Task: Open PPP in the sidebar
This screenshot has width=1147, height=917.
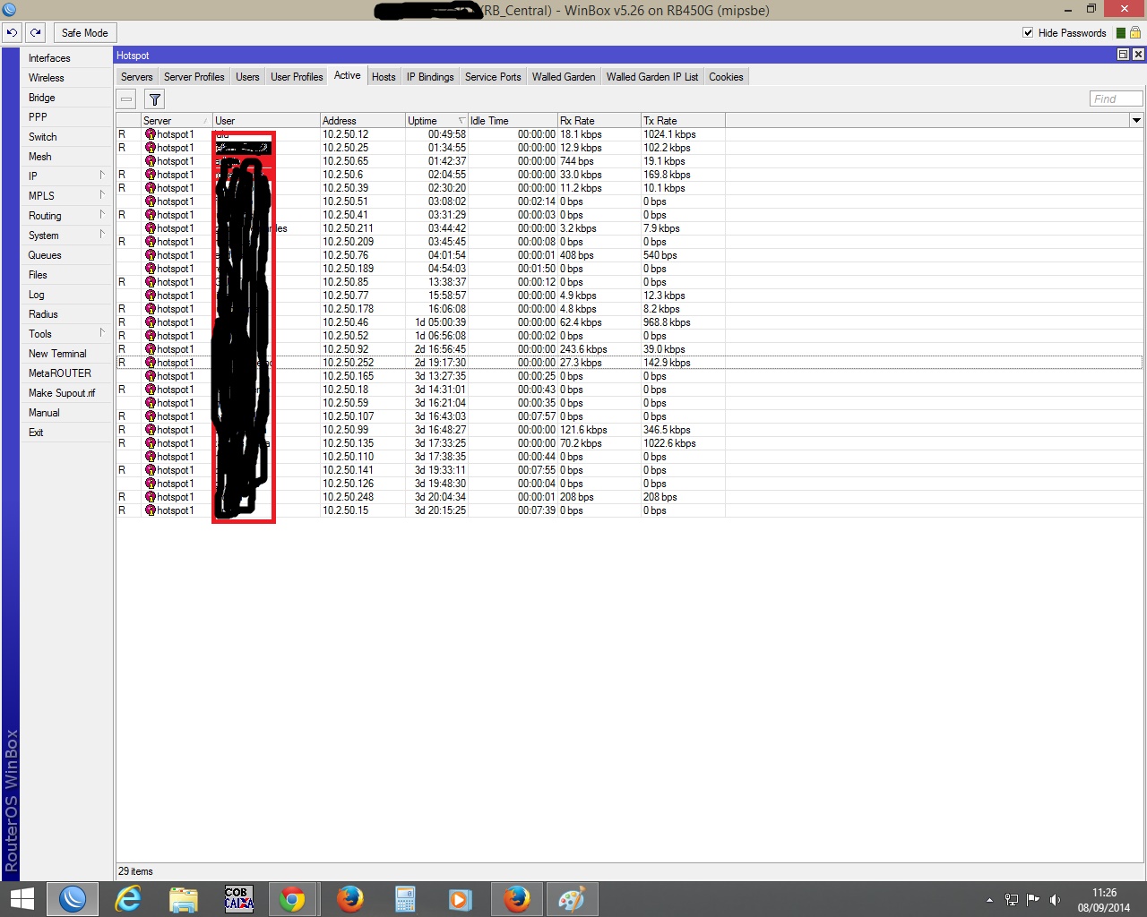Action: coord(67,117)
